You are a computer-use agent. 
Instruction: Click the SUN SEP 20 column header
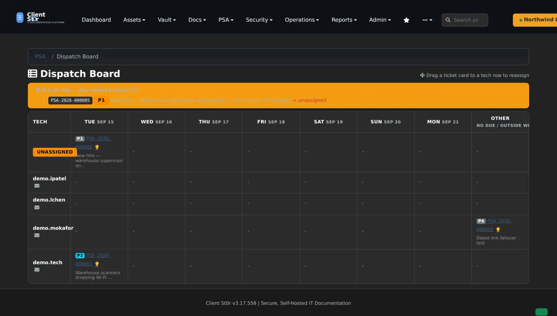click(386, 122)
